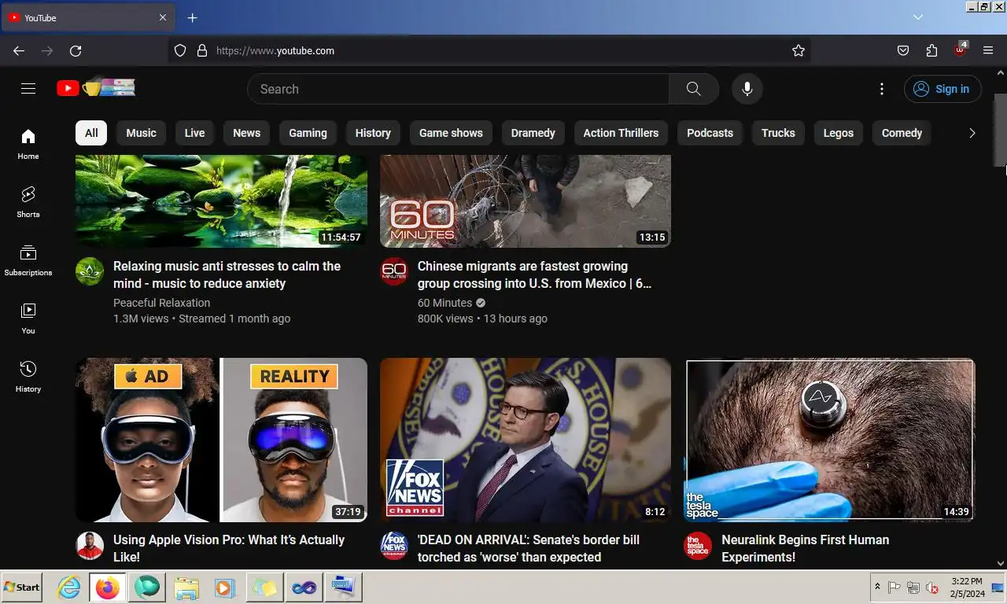Open 60 Minutes channel name link
The height and width of the screenshot is (604, 1007).
pyautogui.click(x=444, y=303)
